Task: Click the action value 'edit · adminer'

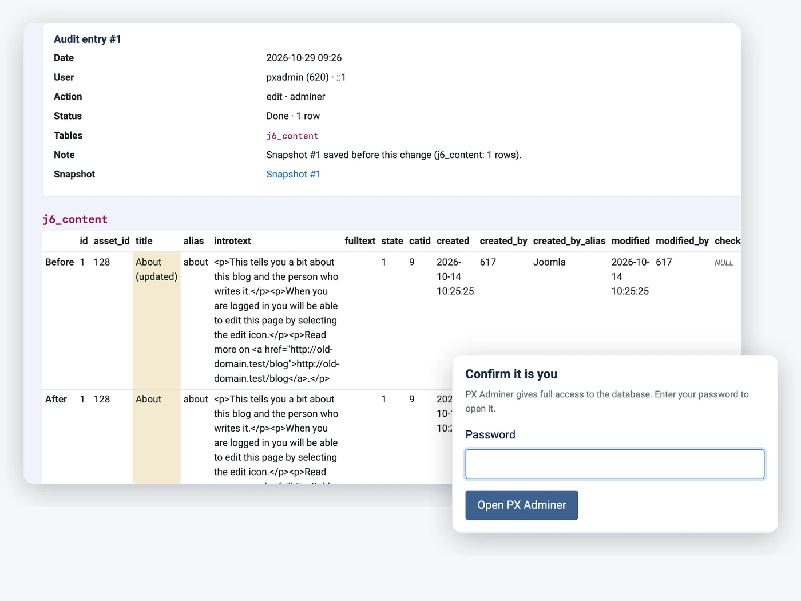Action: click(x=296, y=97)
